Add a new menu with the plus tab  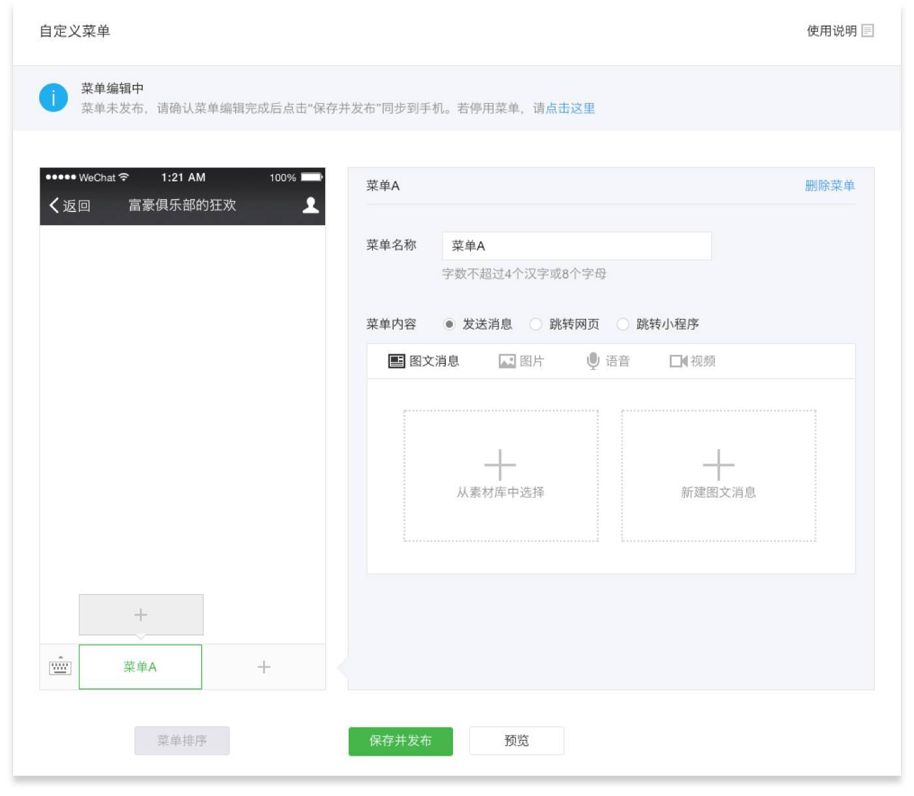coord(264,666)
